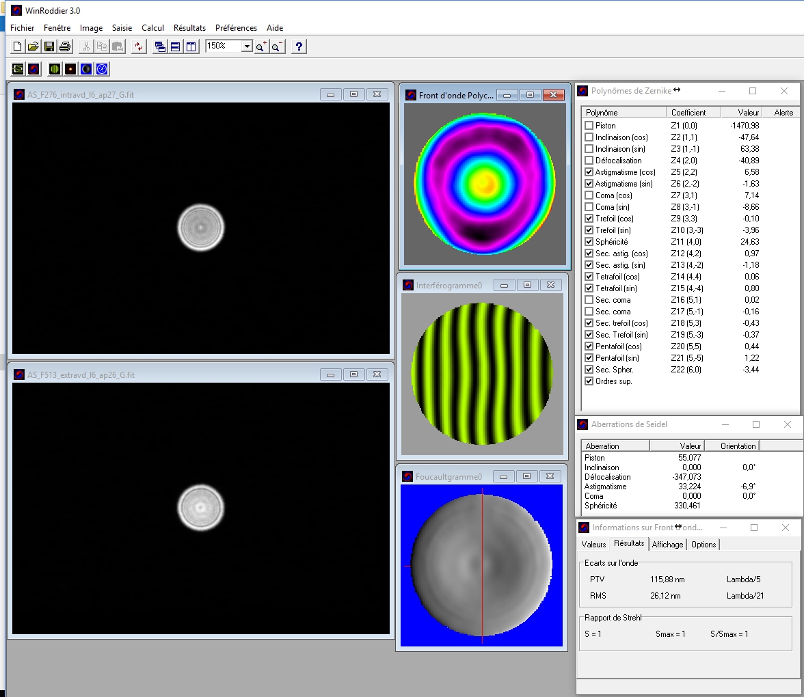Click the rainbow wavefront map image
804x697 pixels.
[485, 183]
